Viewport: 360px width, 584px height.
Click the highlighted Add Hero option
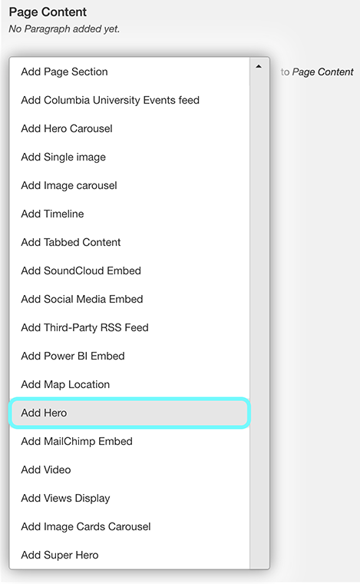tap(130, 413)
